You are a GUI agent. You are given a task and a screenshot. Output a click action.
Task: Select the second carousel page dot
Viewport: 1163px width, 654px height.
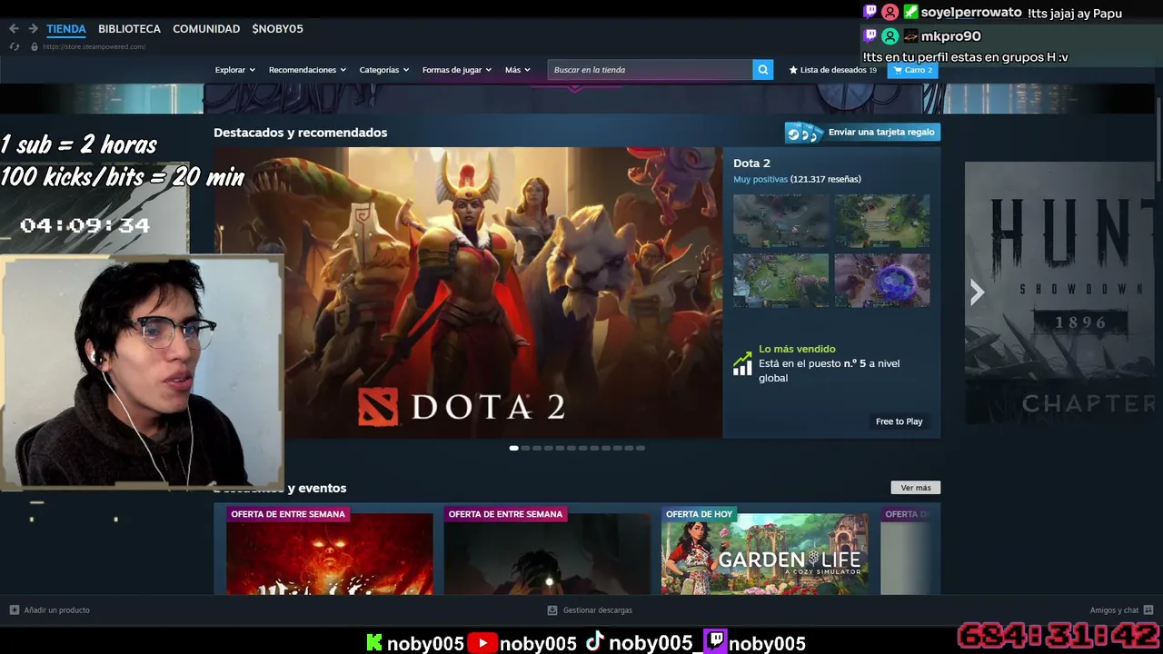point(525,448)
